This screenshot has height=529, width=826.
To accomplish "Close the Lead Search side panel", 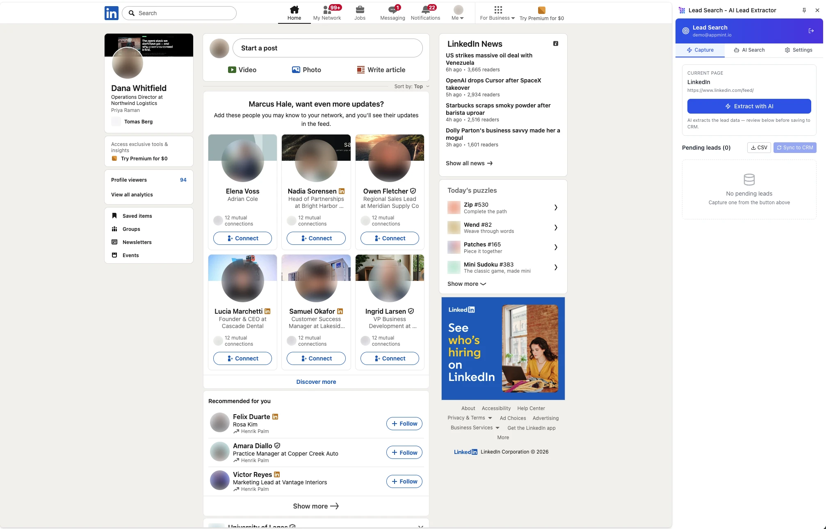I will point(817,10).
